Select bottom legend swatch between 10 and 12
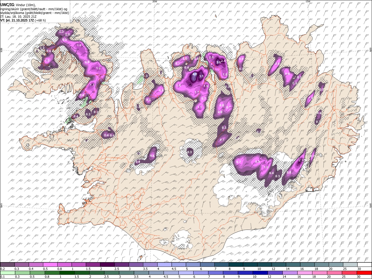The height and width of the screenshot is (279, 372). coord(261,273)
